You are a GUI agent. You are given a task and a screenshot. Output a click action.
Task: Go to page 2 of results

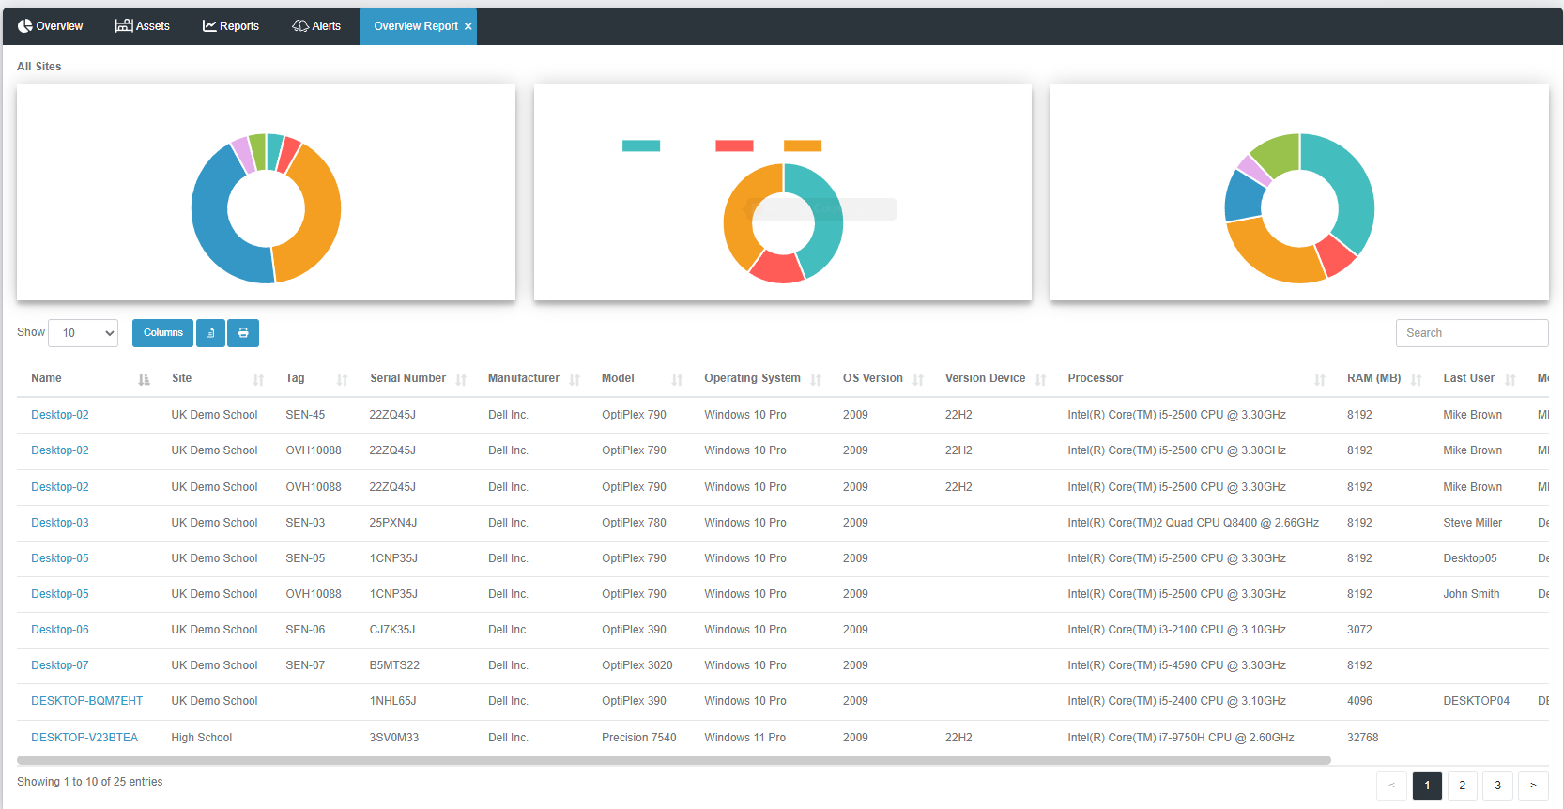1462,786
